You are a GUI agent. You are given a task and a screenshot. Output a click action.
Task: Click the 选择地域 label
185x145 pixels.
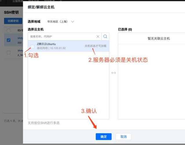point(34,21)
